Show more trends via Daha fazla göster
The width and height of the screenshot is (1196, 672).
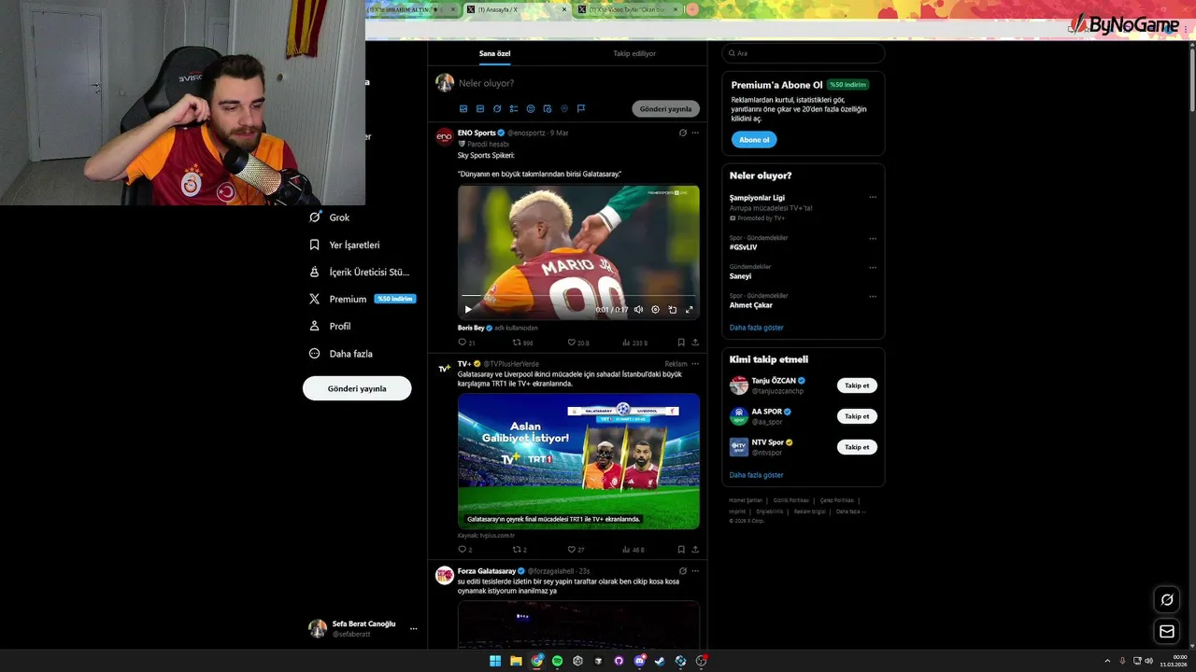[x=757, y=328]
